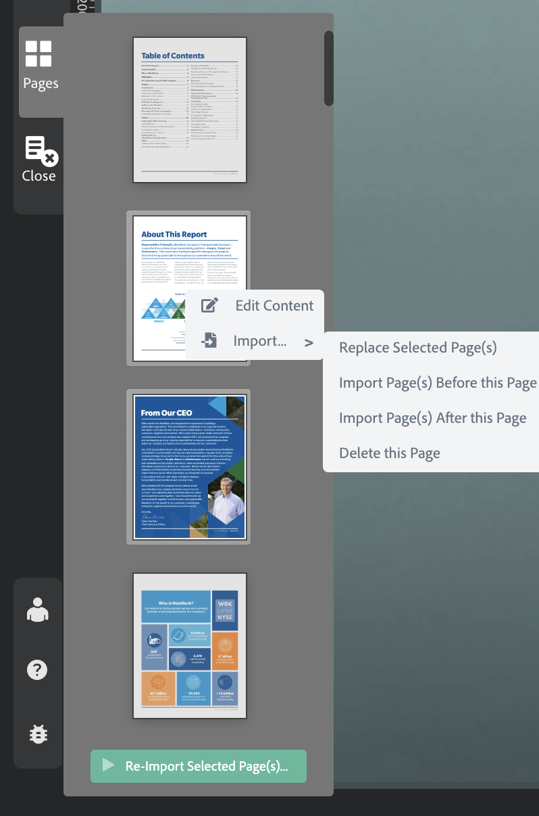539x816 pixels.
Task: Choose Import Page(s) After this Page
Action: [x=433, y=418]
